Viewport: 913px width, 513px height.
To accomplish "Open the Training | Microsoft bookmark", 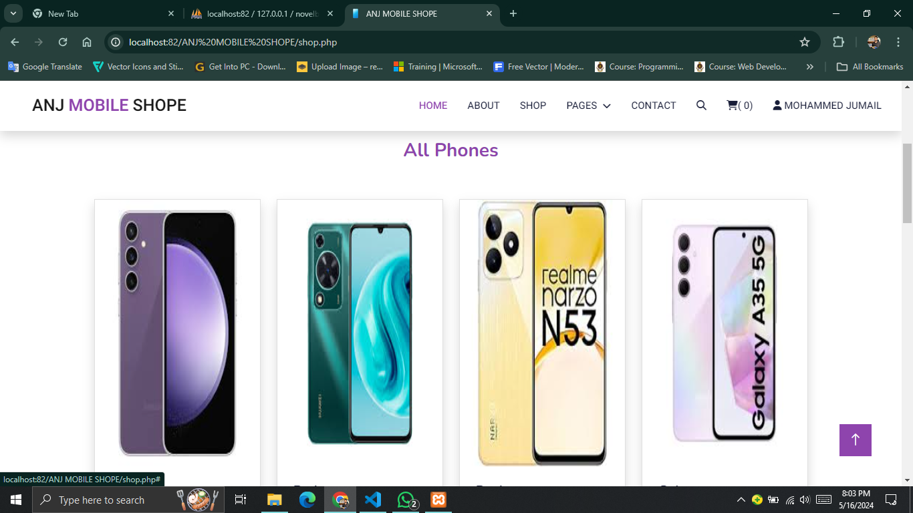I will click(438, 67).
